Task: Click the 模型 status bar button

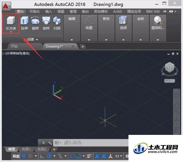Action: 16,156
